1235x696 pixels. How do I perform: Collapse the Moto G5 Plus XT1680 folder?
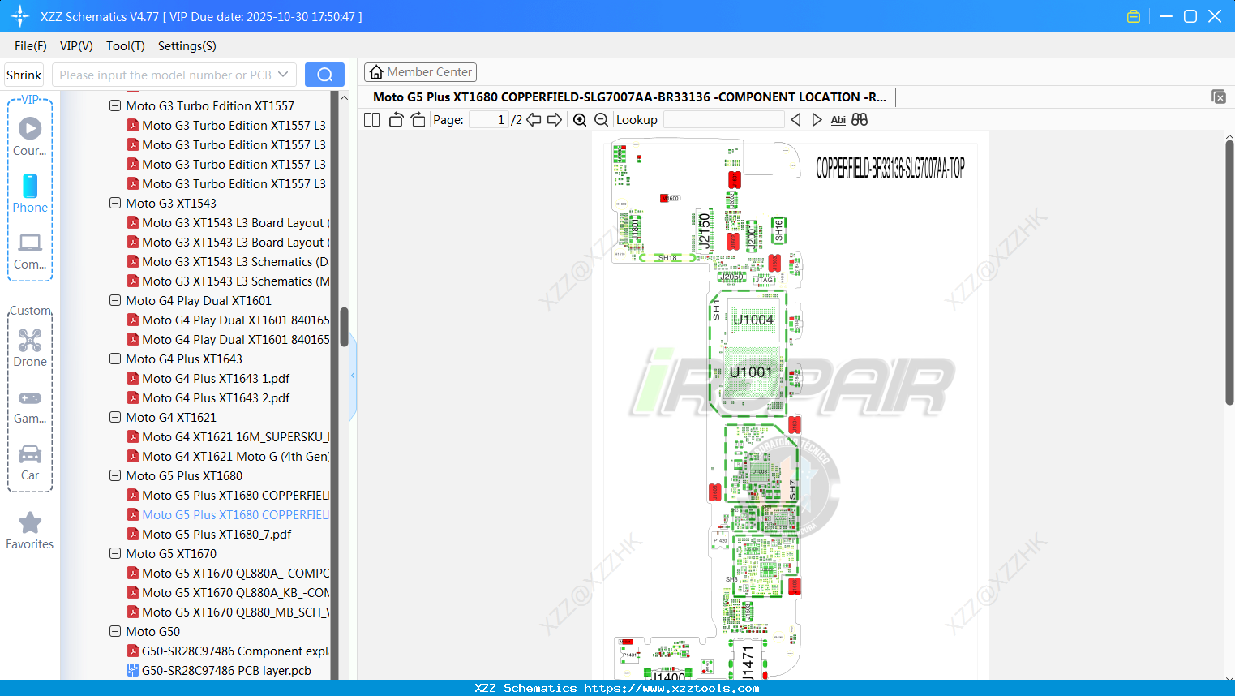115,475
